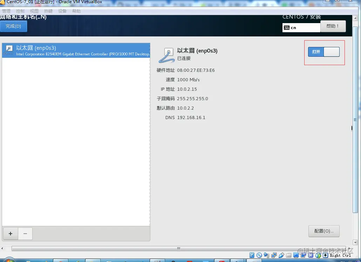Screen dimensions: 361x262
Task: Click the audio status icon in VirtualBox bar
Action: click(x=267, y=255)
